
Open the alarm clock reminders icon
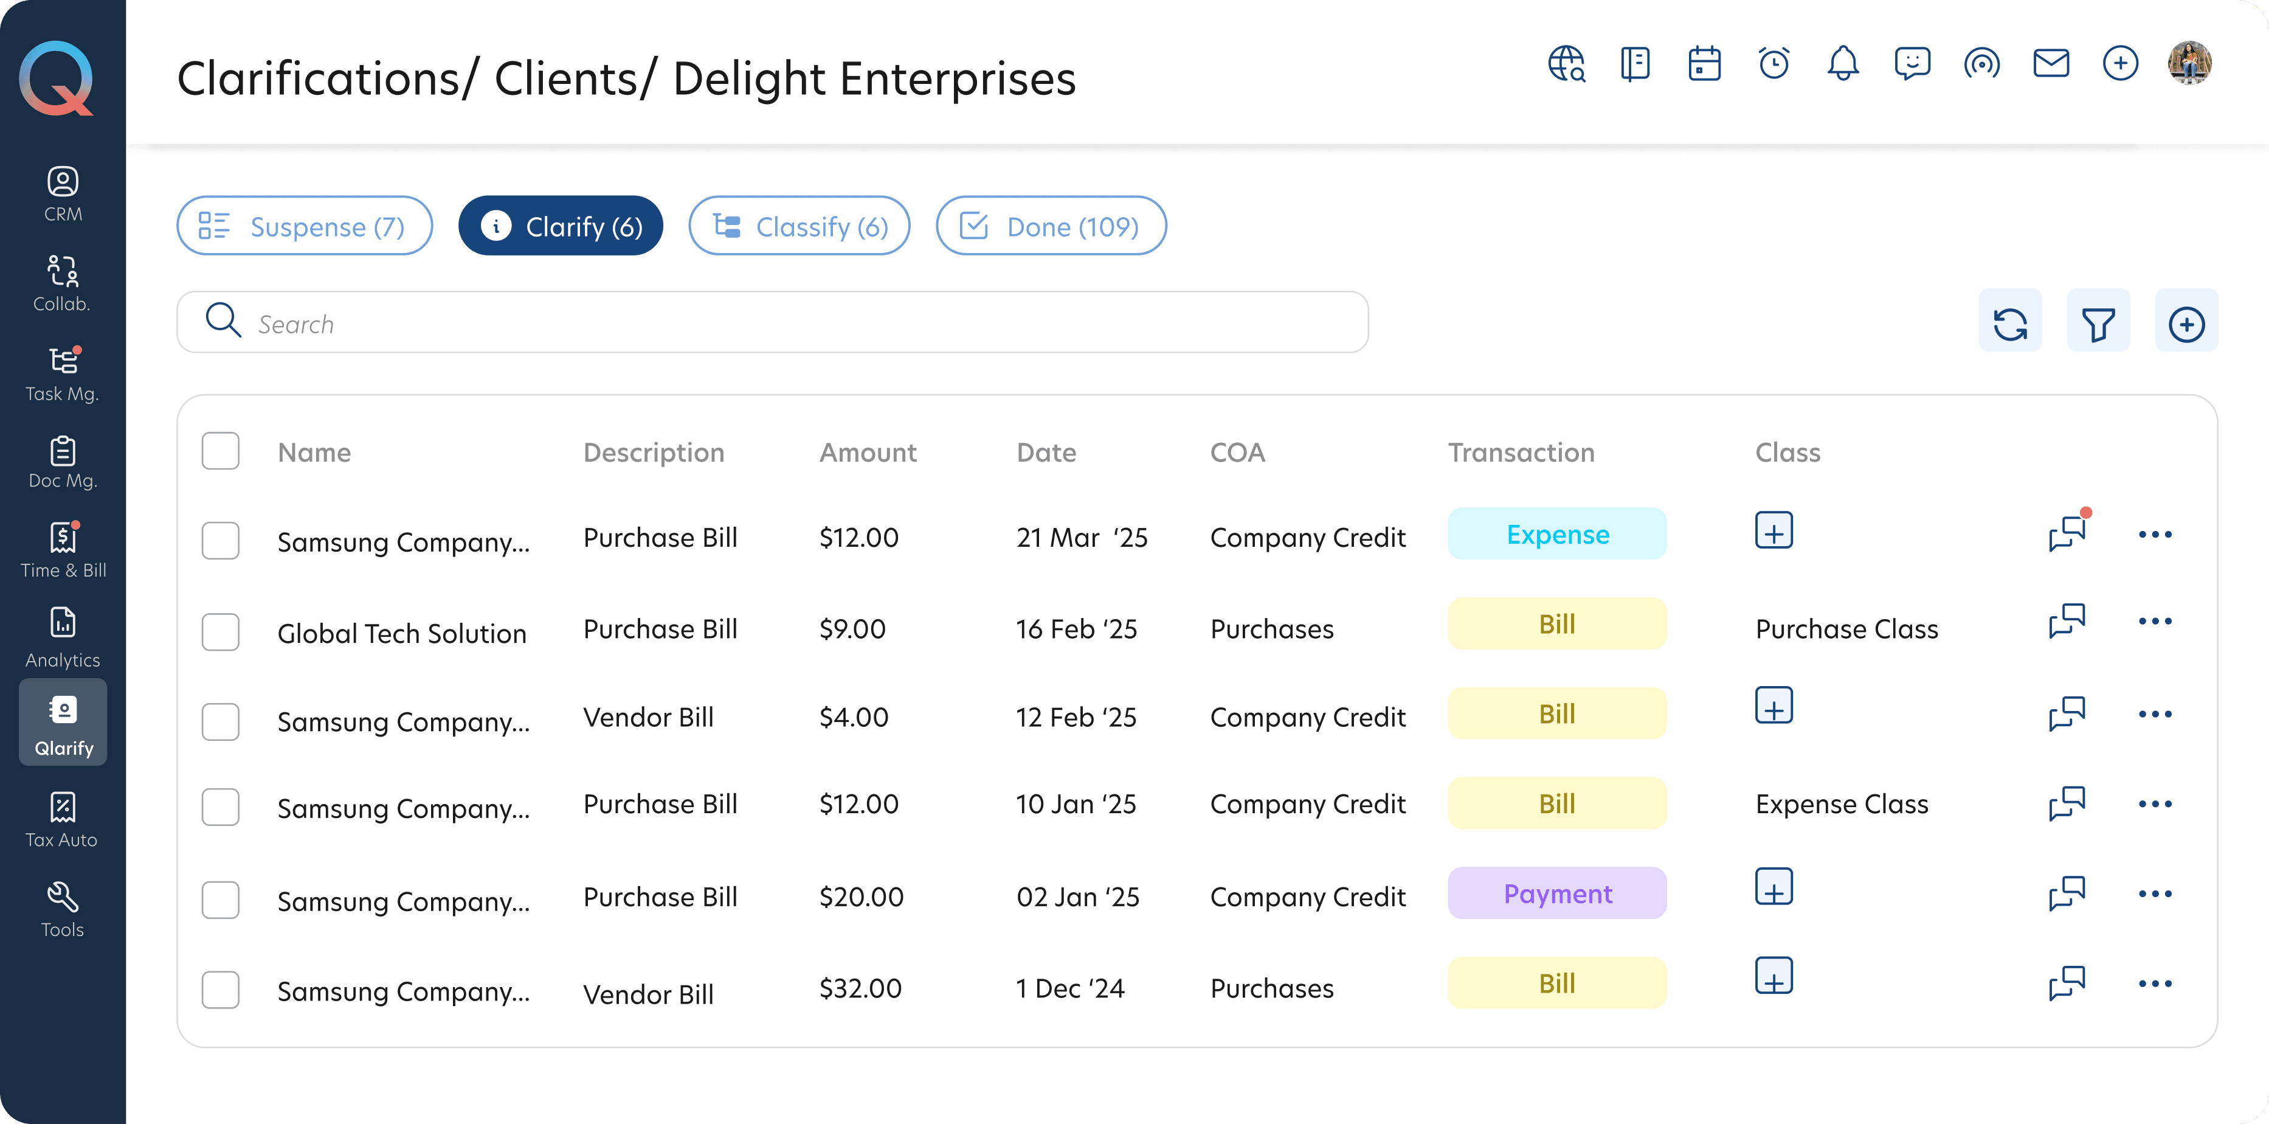coord(1773,63)
